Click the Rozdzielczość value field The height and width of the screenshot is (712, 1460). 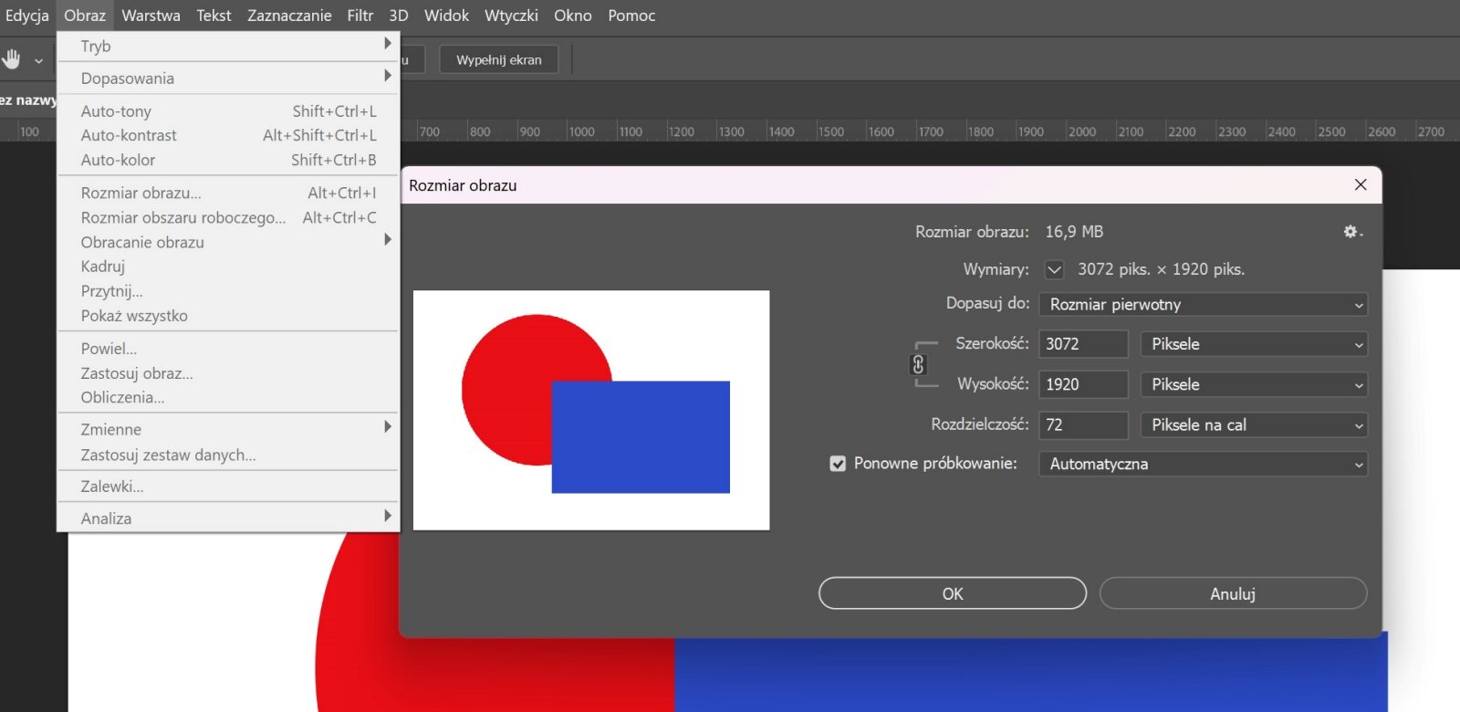[x=1083, y=424]
